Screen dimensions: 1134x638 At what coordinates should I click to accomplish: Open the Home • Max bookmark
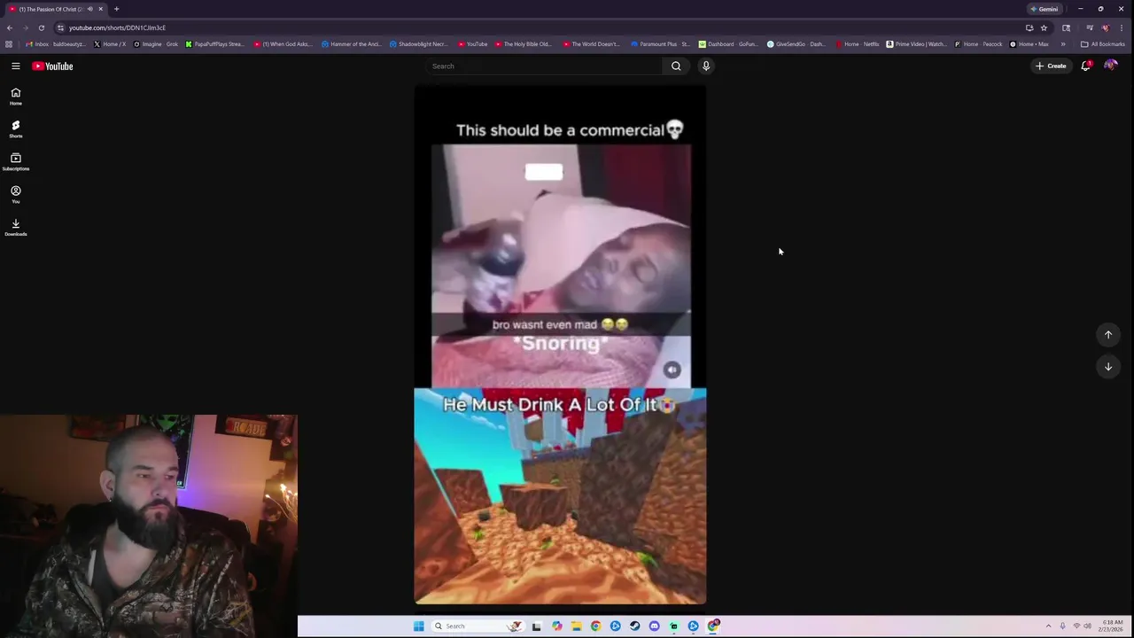point(1029,44)
